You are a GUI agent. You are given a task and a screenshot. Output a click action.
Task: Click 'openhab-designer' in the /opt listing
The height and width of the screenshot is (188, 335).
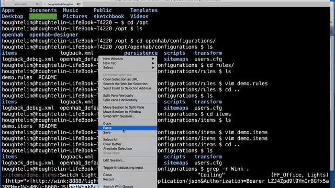click(53, 35)
